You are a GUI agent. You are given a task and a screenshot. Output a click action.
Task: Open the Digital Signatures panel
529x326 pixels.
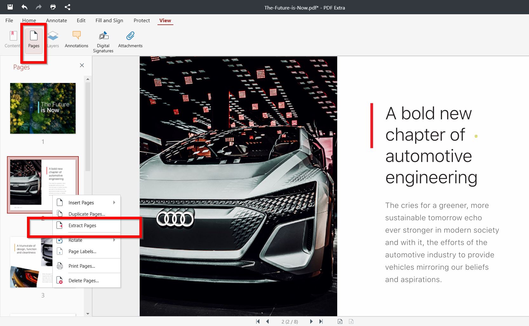[x=103, y=42]
